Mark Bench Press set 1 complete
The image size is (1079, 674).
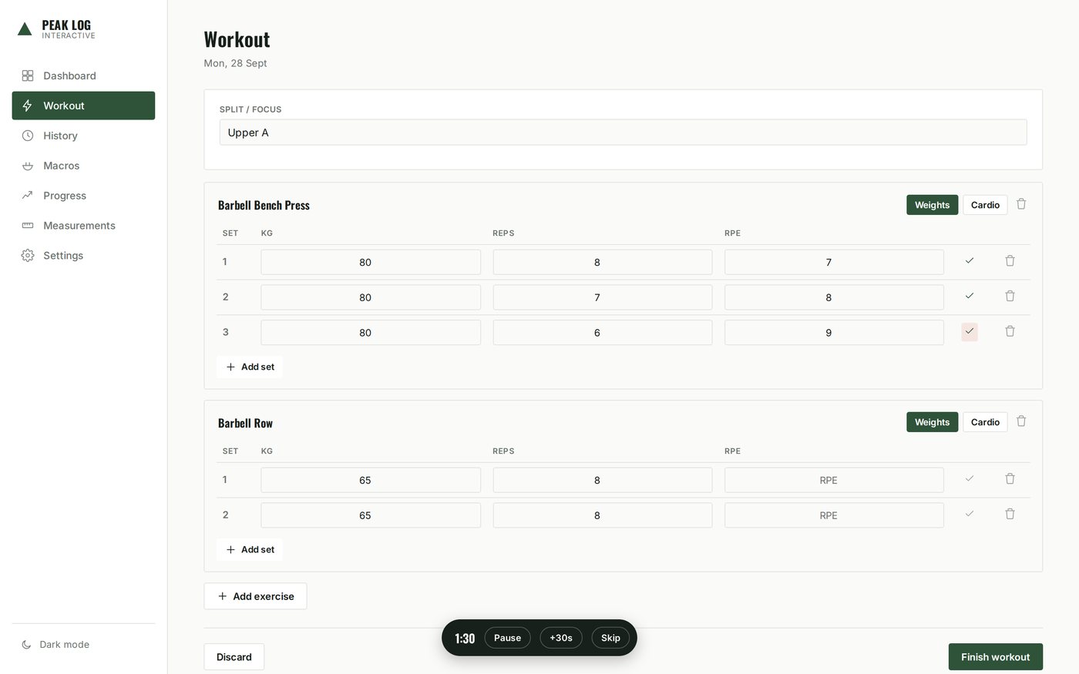[970, 261]
